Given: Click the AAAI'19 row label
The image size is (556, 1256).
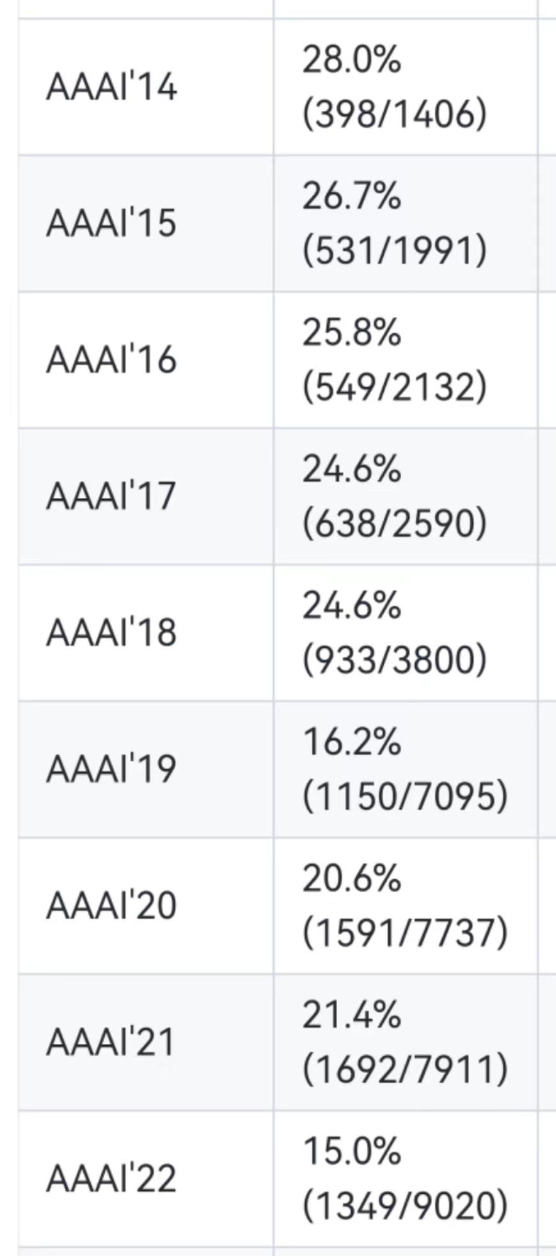Looking at the screenshot, I should point(111,769).
